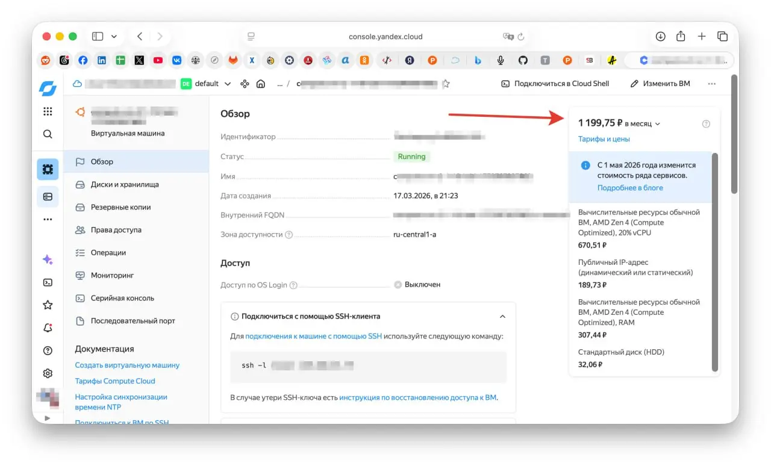771x466 pixels.
Task: Open Мониторинг section
Action: coord(136,276)
